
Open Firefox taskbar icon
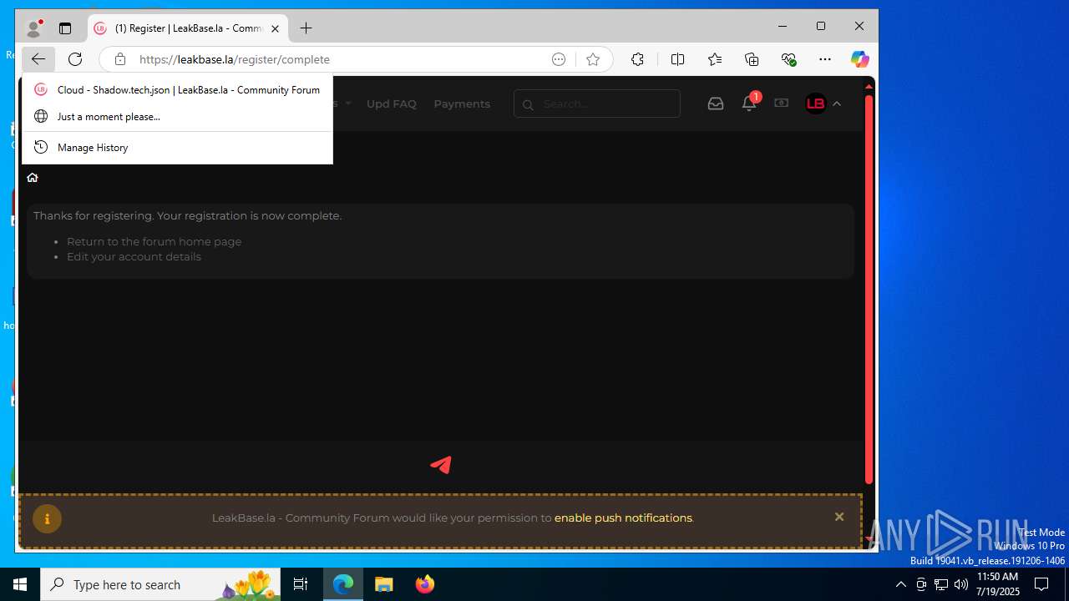425,584
